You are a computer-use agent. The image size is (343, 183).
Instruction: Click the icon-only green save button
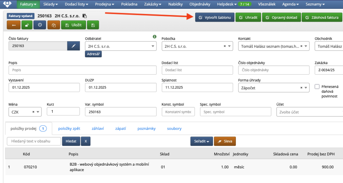pyautogui.click(x=93, y=25)
